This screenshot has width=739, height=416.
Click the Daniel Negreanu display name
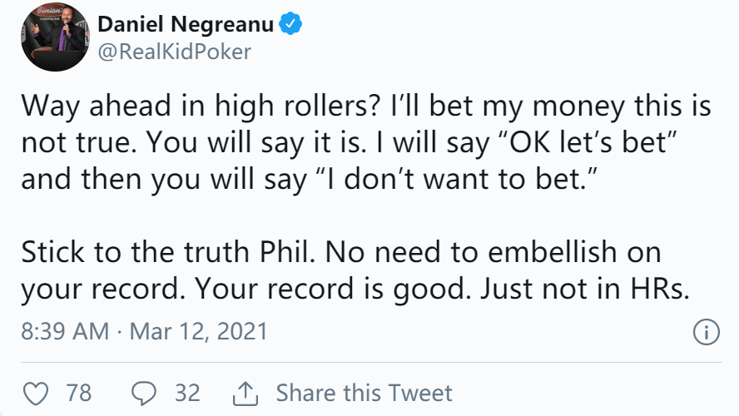pyautogui.click(x=186, y=24)
